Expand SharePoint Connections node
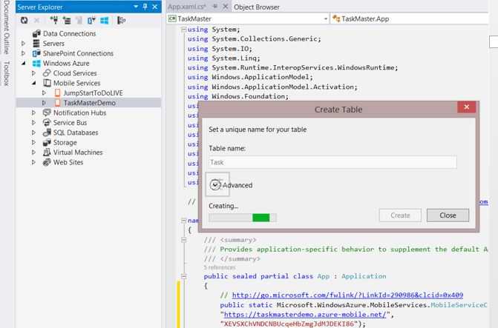498x328 pixels. coord(23,53)
